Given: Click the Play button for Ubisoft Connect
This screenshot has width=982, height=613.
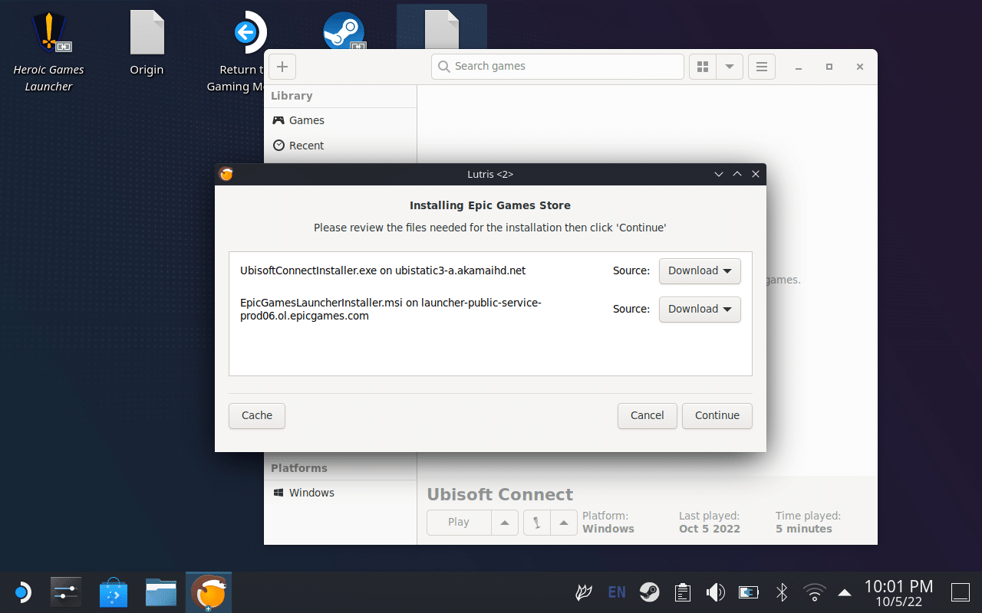Looking at the screenshot, I should tap(459, 523).
